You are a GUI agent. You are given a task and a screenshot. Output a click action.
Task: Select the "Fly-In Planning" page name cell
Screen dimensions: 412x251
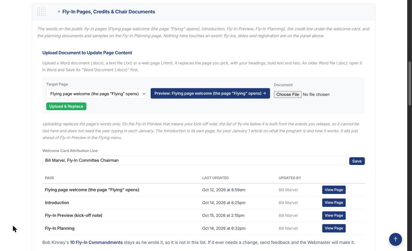pos(60,228)
